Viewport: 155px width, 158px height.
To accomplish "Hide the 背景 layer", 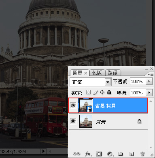I will coord(73,121).
